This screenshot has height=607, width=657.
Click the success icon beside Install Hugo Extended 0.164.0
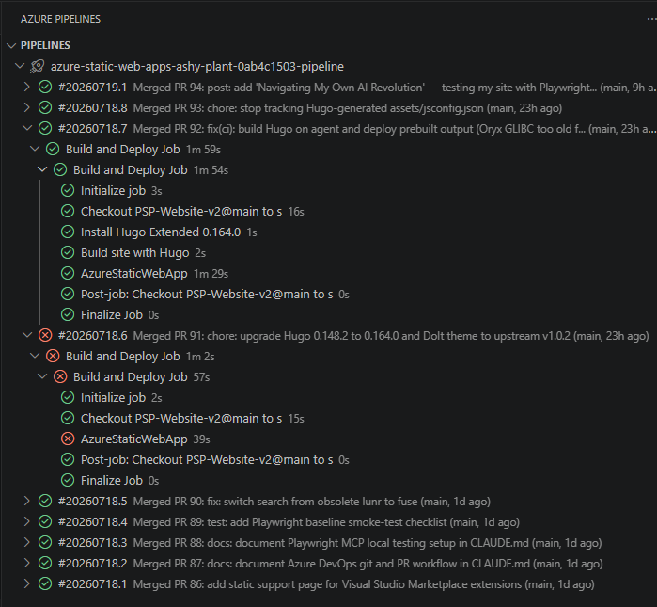click(x=68, y=232)
